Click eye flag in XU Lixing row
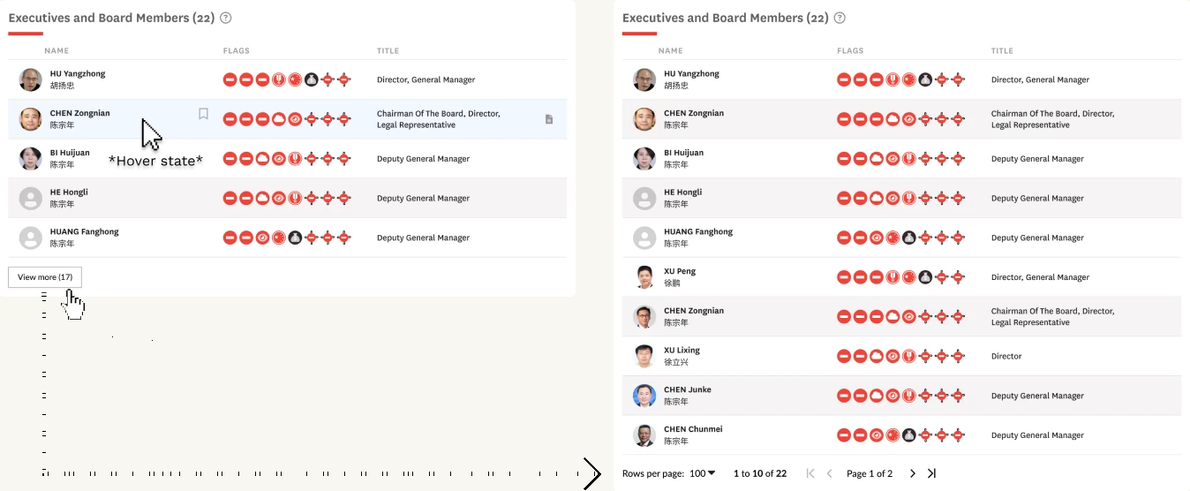The image size is (1190, 491). click(x=892, y=356)
